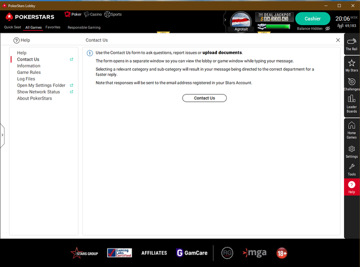360x267 pixels.
Task: Close the Help panel
Action: 338,40
